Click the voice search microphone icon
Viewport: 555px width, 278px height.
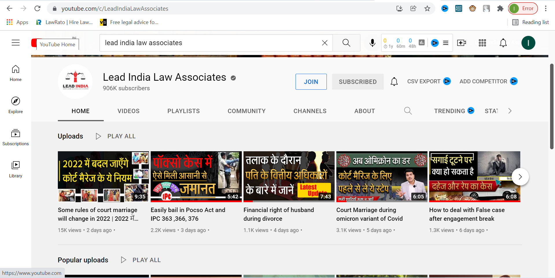pyautogui.click(x=372, y=43)
